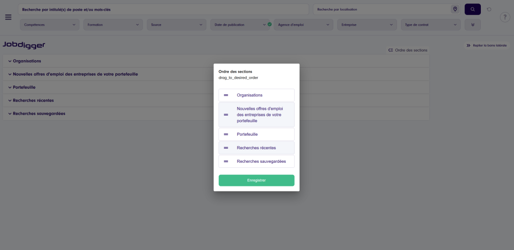
Task: Open the Type de contrat dropdown
Action: [x=430, y=25]
